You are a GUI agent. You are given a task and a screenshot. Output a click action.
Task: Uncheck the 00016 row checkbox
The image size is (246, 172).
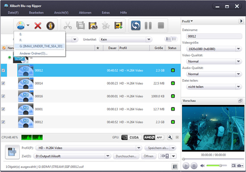(x=3, y=96)
